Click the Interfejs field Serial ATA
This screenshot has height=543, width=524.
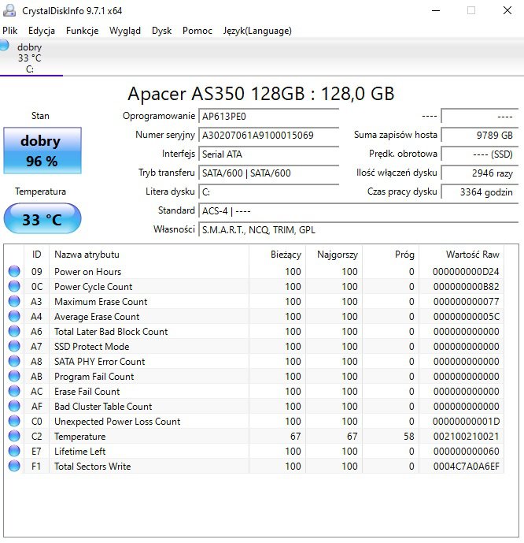[x=268, y=154]
